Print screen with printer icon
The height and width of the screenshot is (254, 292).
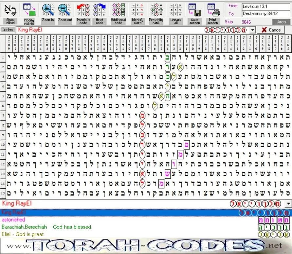[213, 14]
